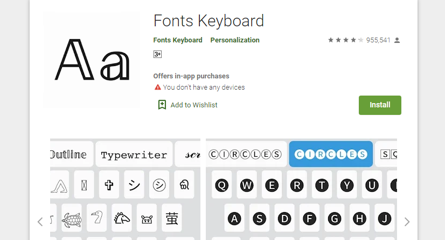This screenshot has height=240, width=445.
Task: Click the elephant-like symbol key
Action: tap(184, 185)
